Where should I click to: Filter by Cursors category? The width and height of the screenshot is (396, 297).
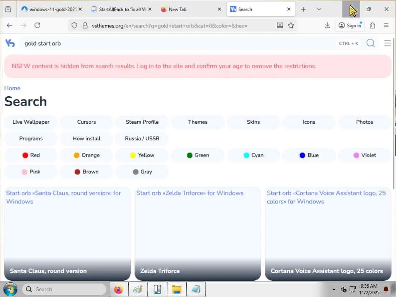(x=86, y=122)
